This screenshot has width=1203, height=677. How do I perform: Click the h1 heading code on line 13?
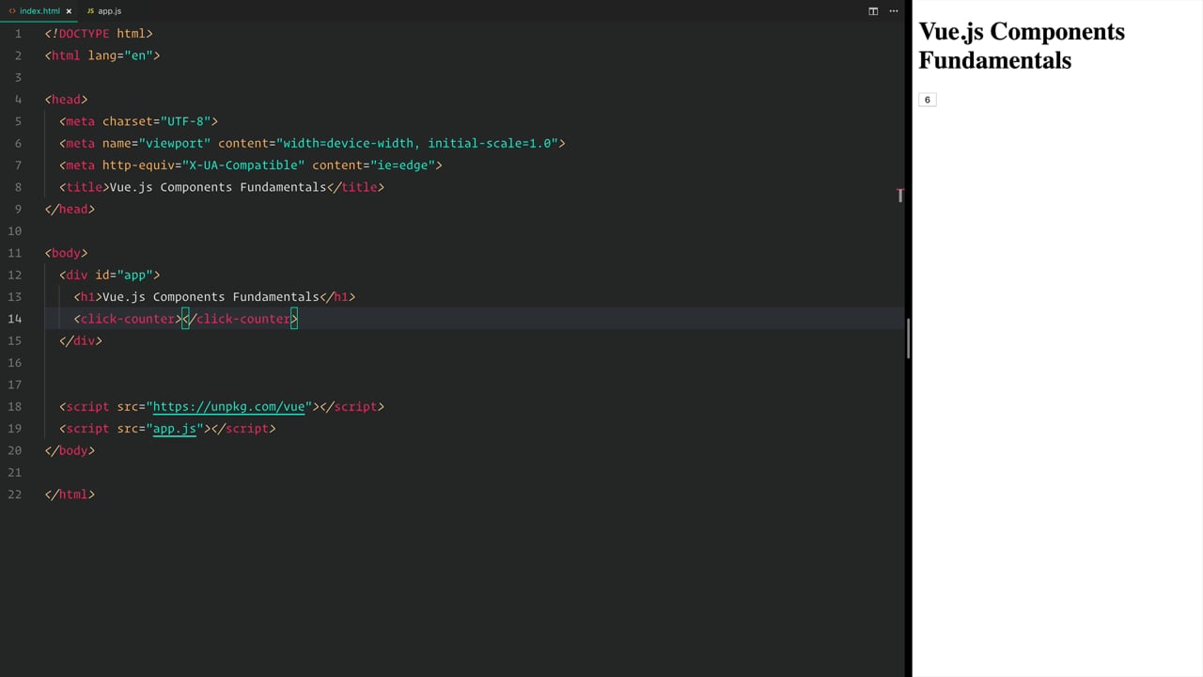214,297
